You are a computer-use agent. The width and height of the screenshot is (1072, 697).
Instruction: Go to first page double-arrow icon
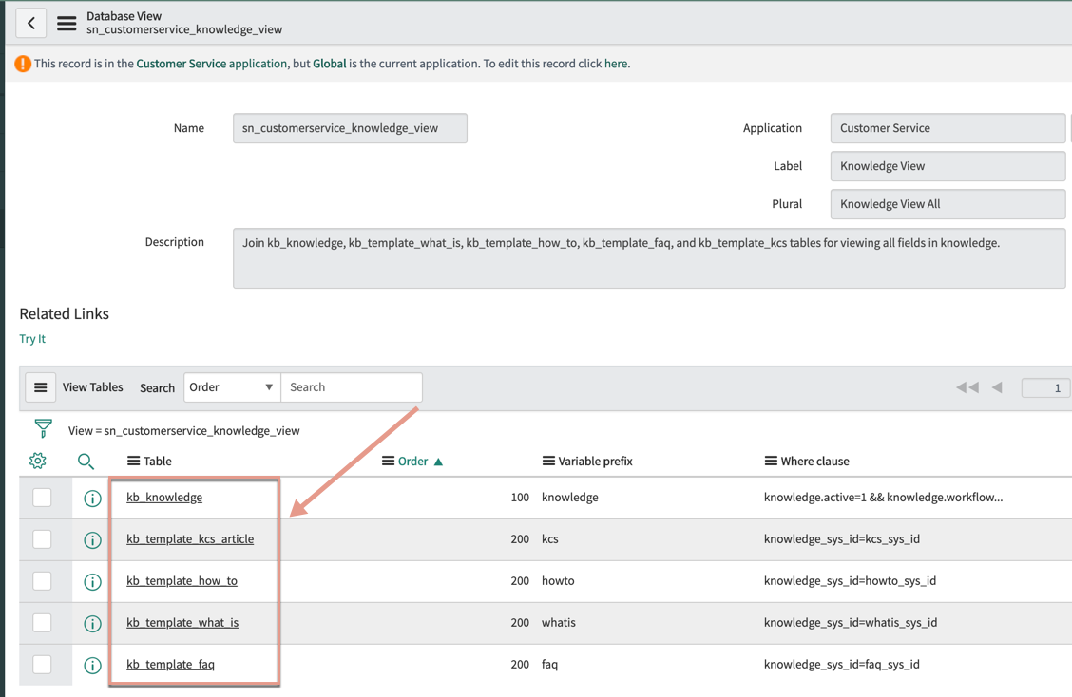point(967,387)
